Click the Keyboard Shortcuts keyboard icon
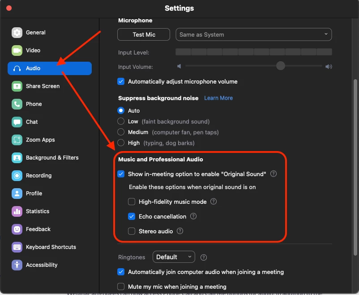 coord(17,247)
